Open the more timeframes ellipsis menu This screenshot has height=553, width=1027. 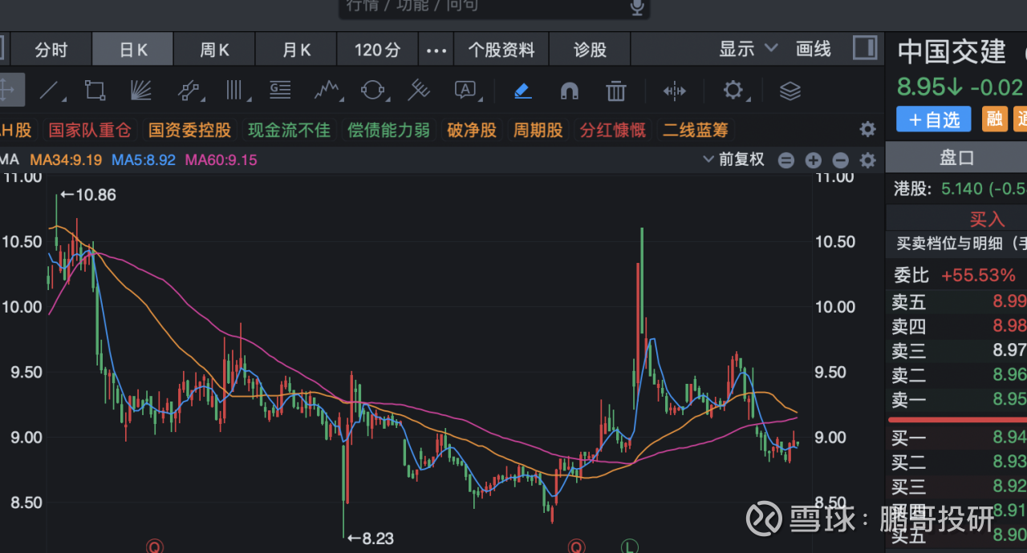pyautogui.click(x=436, y=50)
